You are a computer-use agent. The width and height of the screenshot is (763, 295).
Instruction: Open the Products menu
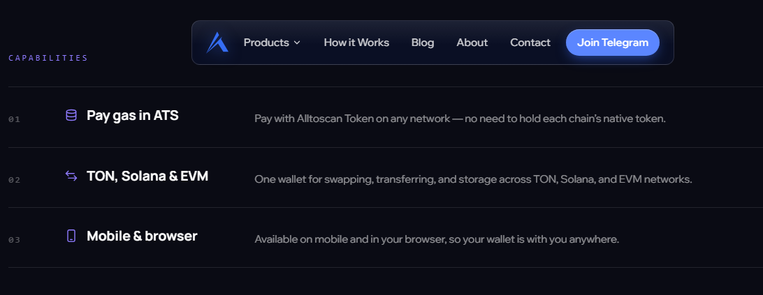tap(272, 43)
